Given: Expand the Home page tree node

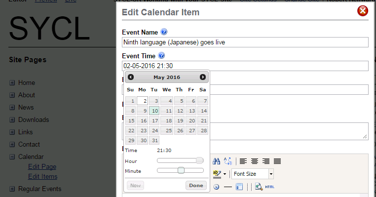Looking at the screenshot, I should 12,83.
